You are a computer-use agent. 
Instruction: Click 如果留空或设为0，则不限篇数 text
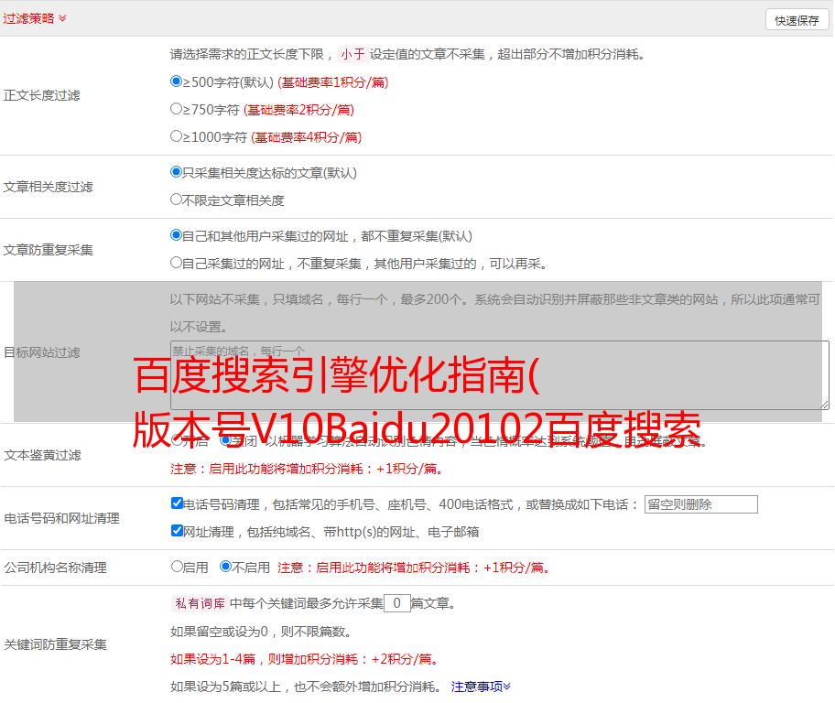pyautogui.click(x=262, y=633)
